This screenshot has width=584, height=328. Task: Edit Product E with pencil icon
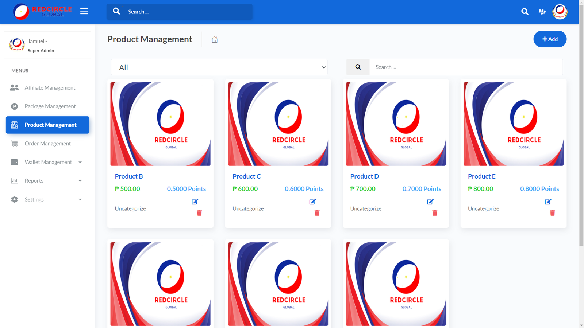coord(548,202)
